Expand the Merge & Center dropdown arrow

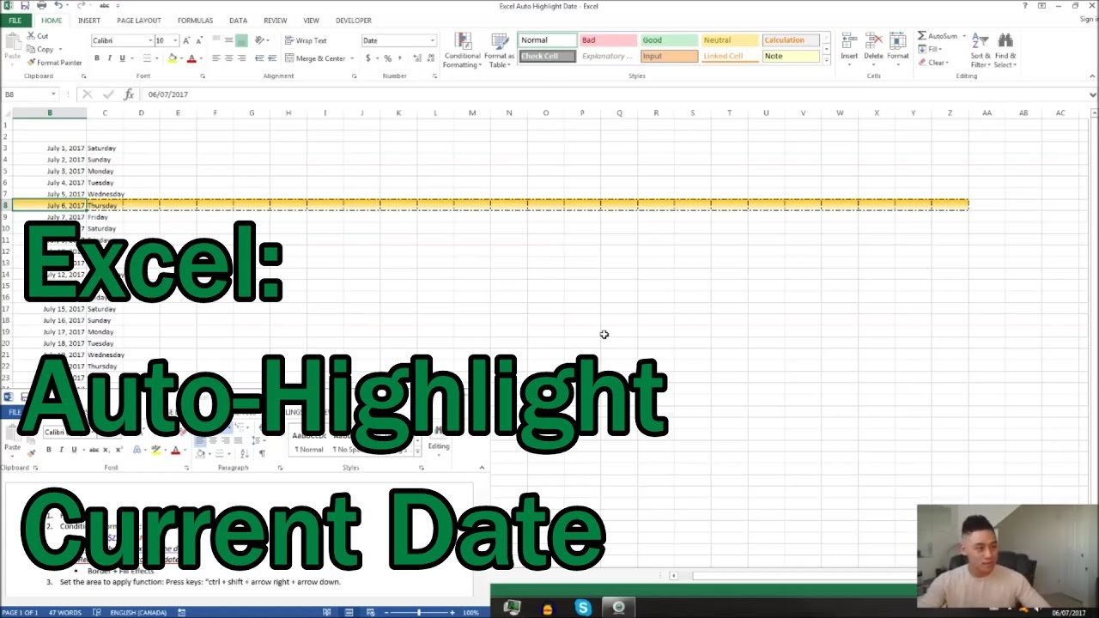(x=351, y=58)
